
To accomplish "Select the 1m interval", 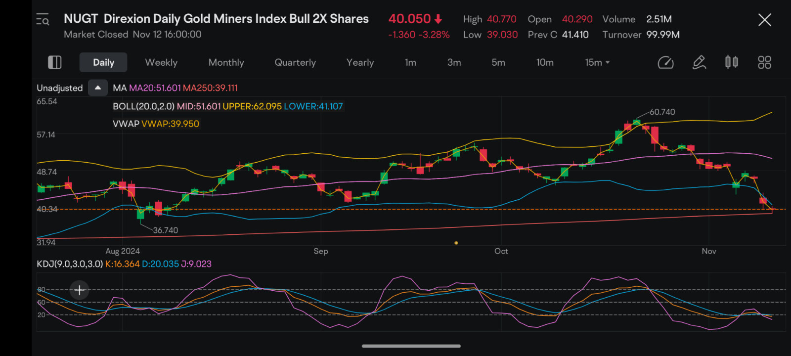I will click(410, 62).
